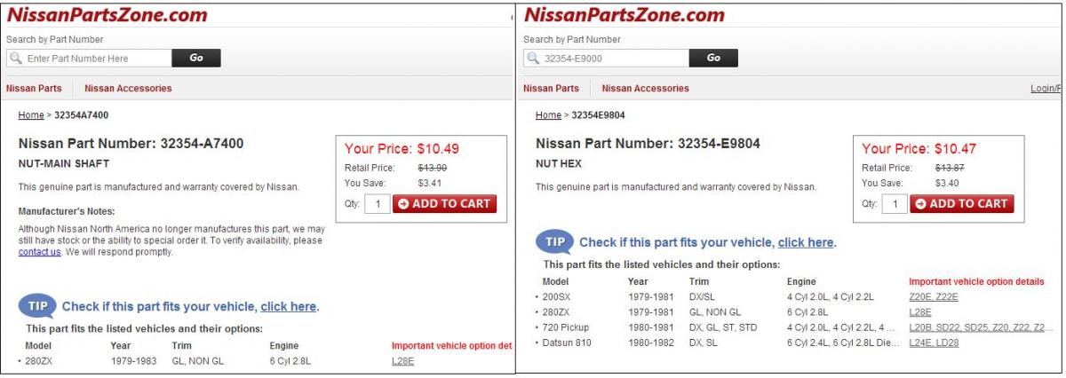The width and height of the screenshot is (1066, 378).
Task: Click the search field containing 32354-E9000
Action: tap(606, 59)
